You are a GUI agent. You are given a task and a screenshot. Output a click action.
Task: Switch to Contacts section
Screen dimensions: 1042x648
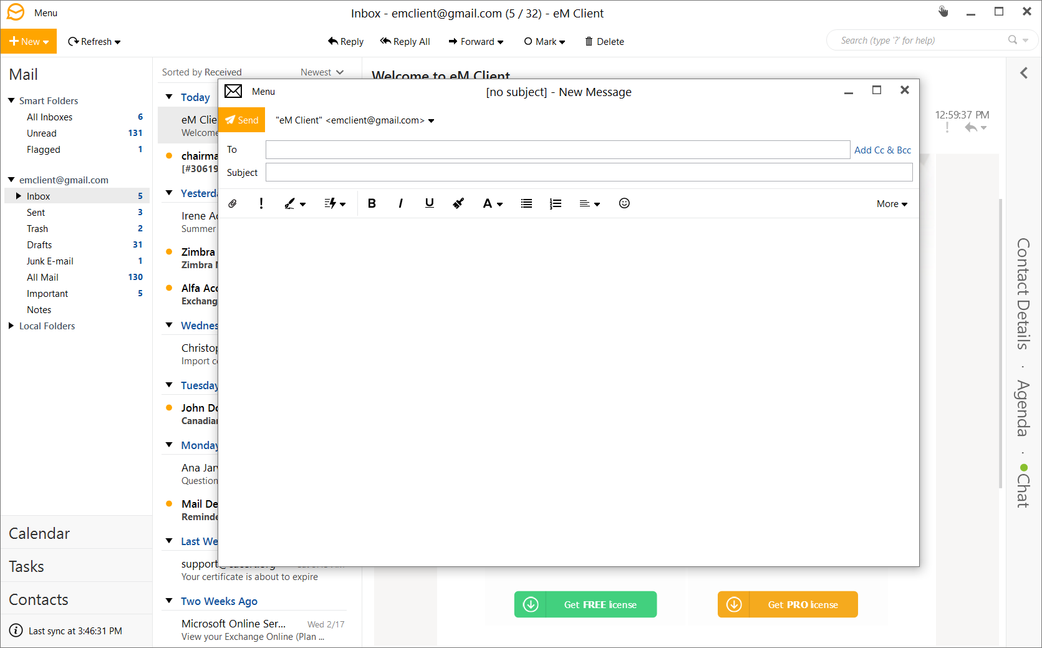click(76, 599)
